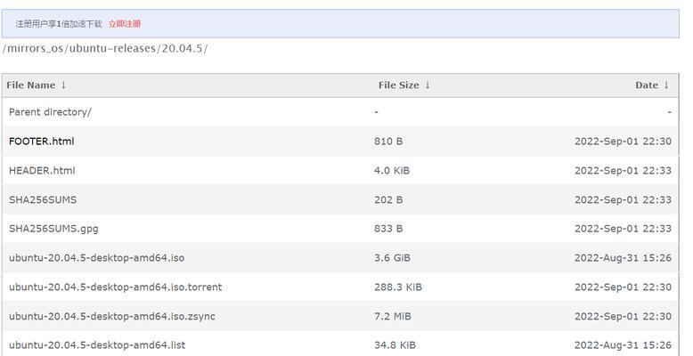Click the 20.04.5 path segment
Image resolution: width=693 pixels, height=356 pixels.
pyautogui.click(x=182, y=48)
